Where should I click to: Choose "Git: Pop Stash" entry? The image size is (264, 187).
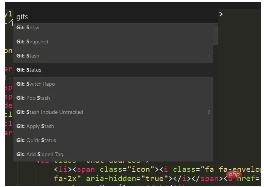coord(113,98)
